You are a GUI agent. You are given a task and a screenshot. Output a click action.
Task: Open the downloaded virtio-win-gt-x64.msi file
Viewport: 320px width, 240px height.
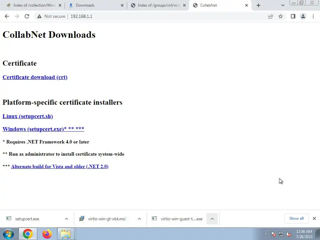pos(107,219)
